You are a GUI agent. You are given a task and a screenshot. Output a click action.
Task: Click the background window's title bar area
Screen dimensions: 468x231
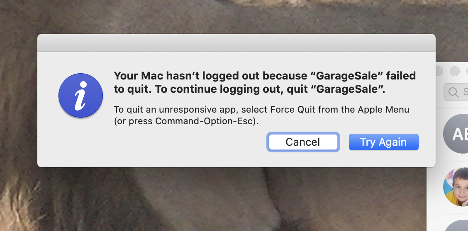coord(452,72)
